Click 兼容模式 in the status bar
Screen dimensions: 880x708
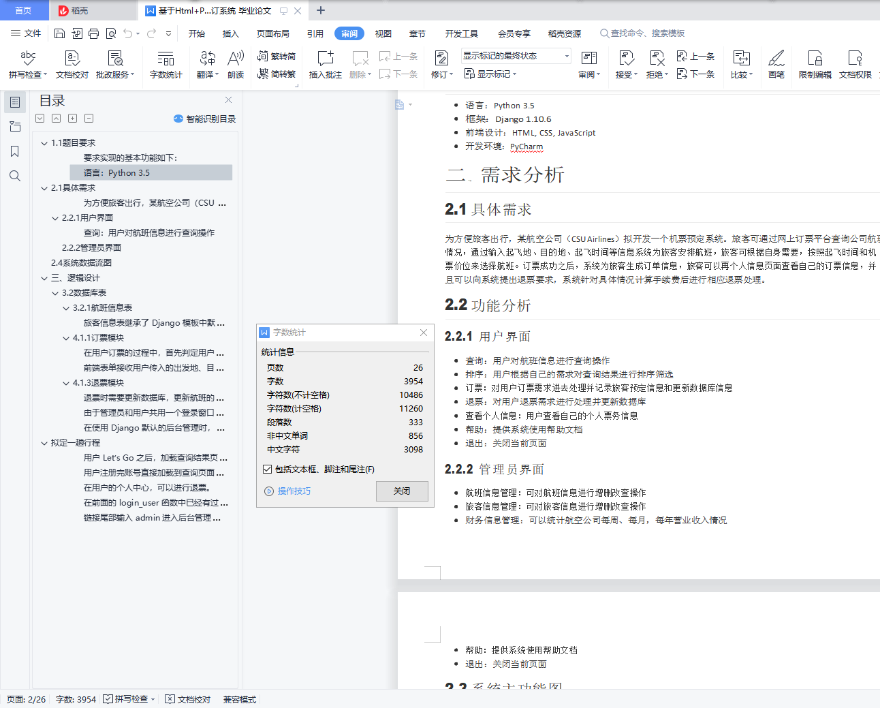240,699
